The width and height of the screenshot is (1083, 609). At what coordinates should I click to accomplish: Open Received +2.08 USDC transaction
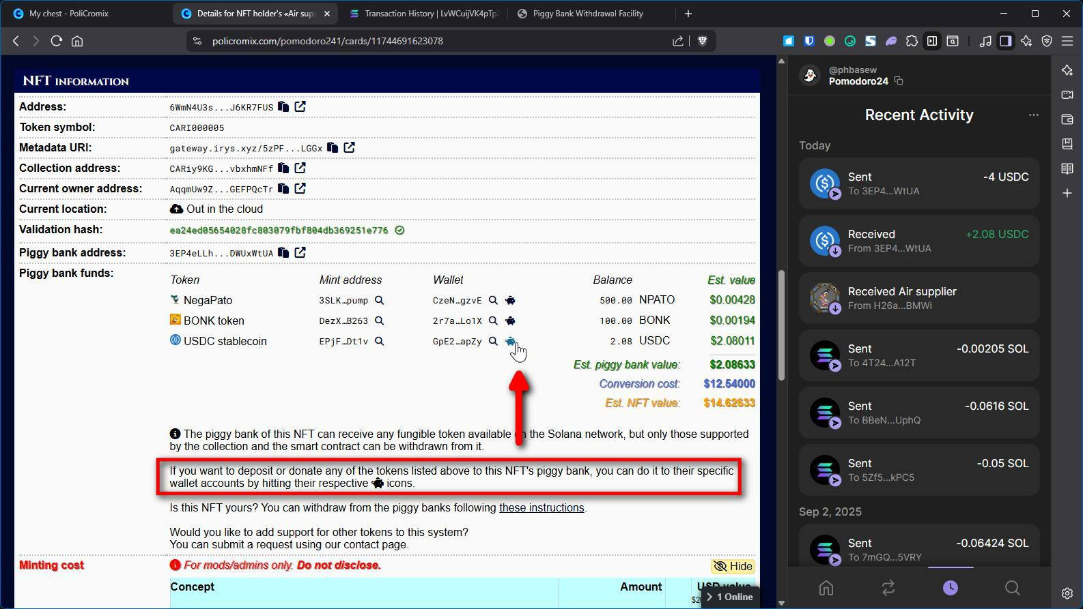[919, 241]
